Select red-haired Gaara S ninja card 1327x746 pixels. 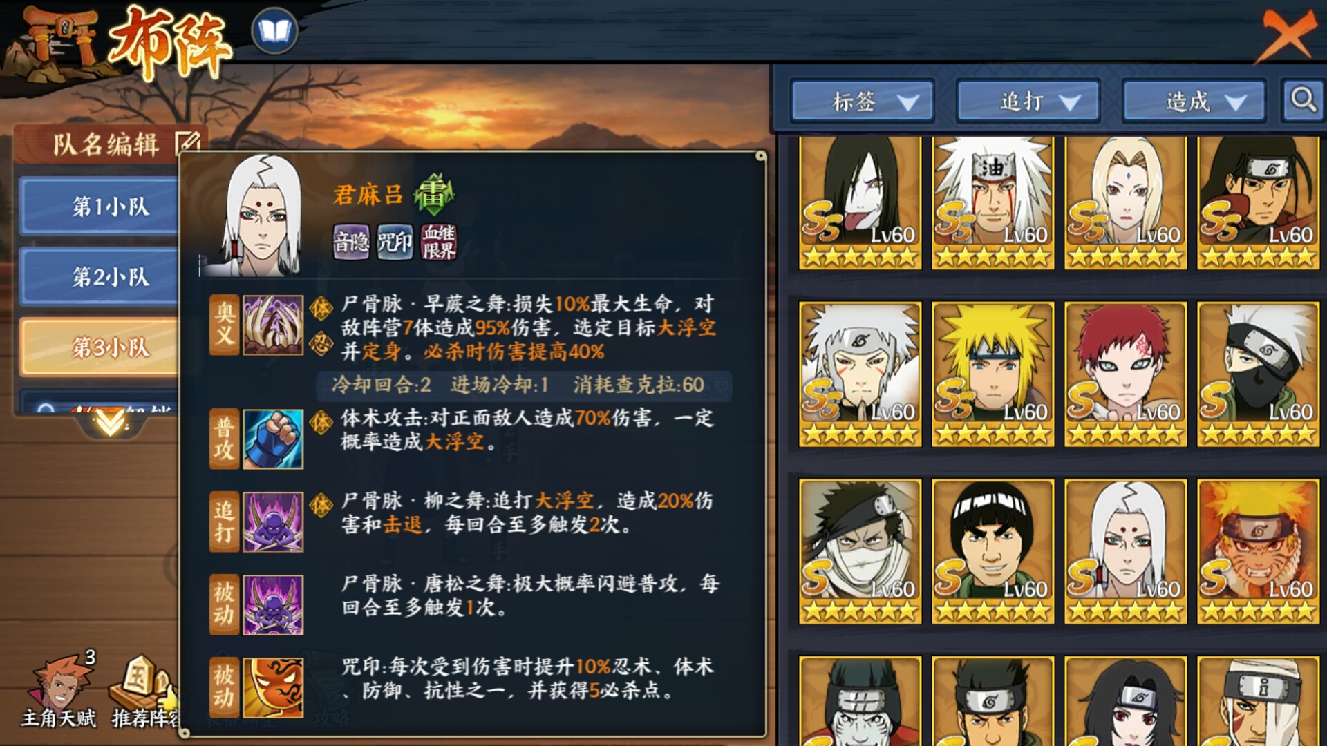[x=1125, y=374]
